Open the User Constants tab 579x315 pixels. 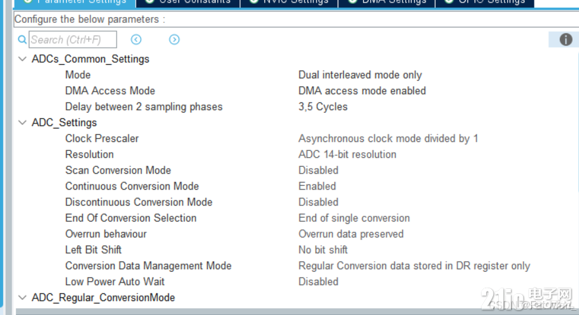pyautogui.click(x=188, y=3)
